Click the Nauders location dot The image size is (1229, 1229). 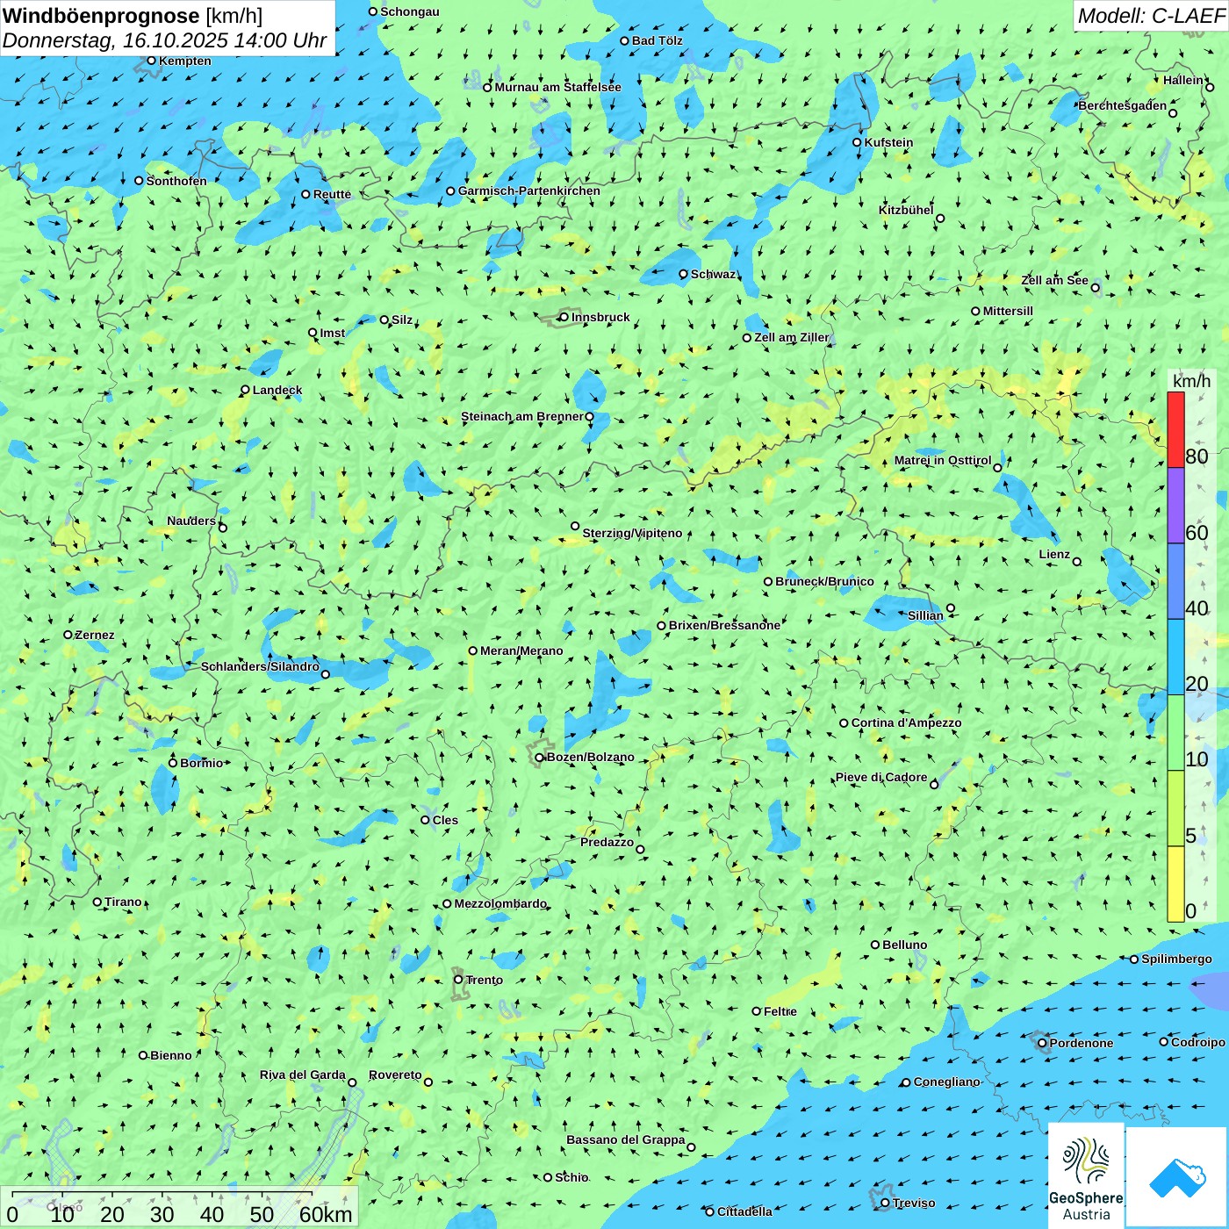coord(223,528)
